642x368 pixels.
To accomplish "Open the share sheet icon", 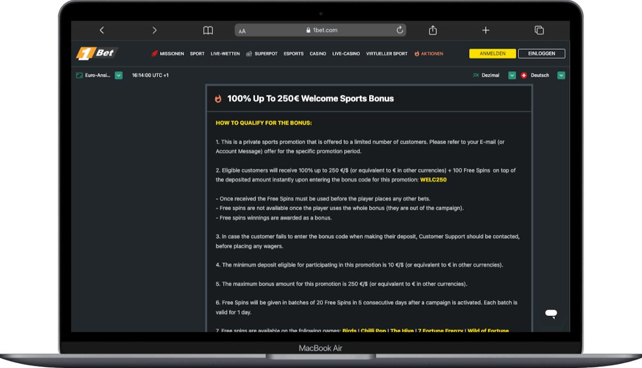I will click(433, 30).
